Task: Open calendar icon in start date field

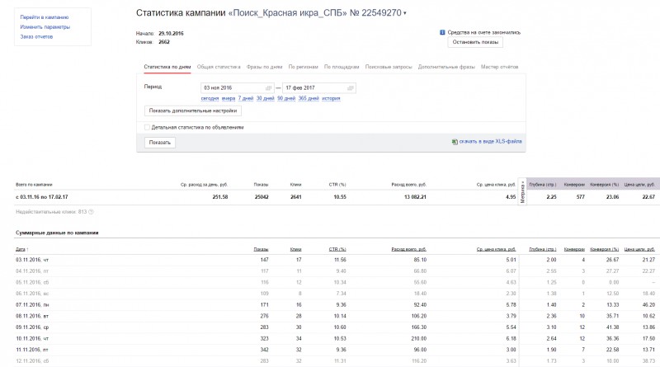Action: (269, 88)
